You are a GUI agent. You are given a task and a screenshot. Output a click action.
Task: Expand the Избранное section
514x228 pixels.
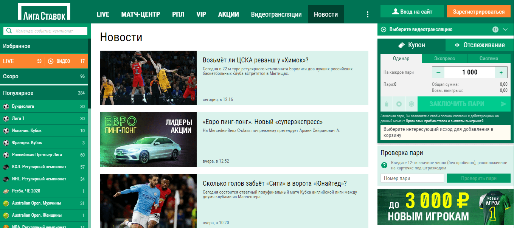tap(44, 46)
